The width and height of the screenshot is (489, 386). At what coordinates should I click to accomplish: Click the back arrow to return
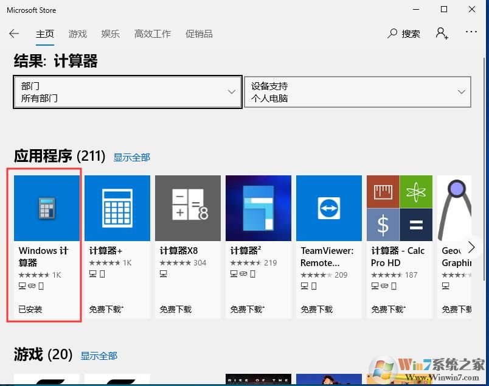coord(14,33)
